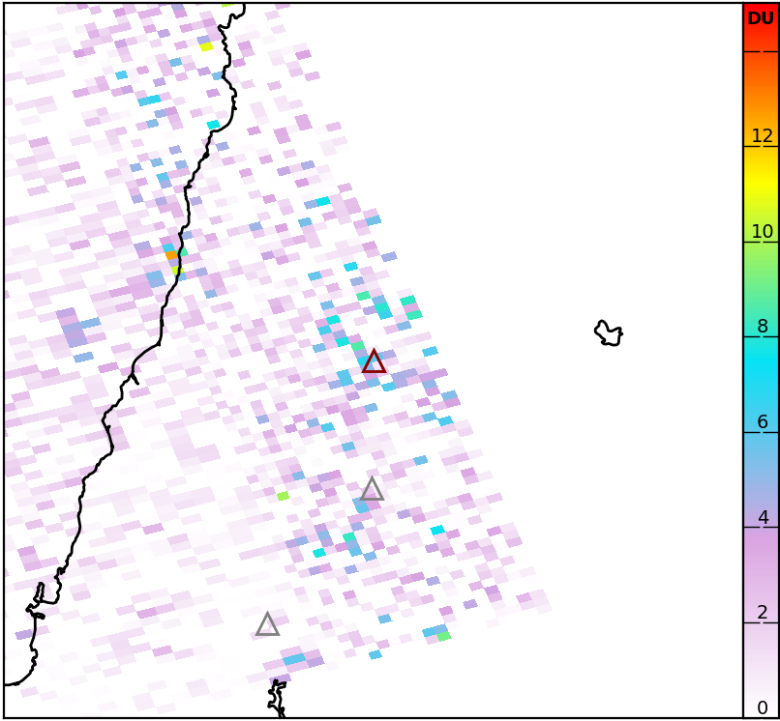The image size is (780, 721).
Task: Click the 0 tick label on the colorbar
Action: (x=763, y=707)
